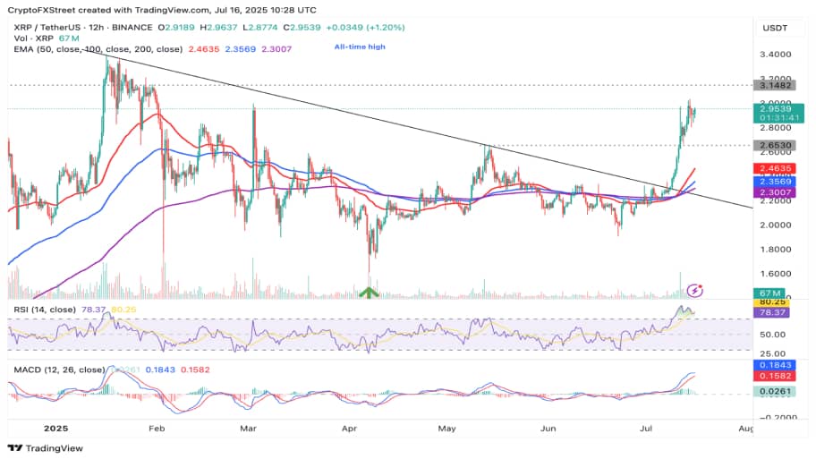Image resolution: width=816 pixels, height=459 pixels.
Task: Click the RSI 50.00 axis tick
Action: click(x=773, y=335)
